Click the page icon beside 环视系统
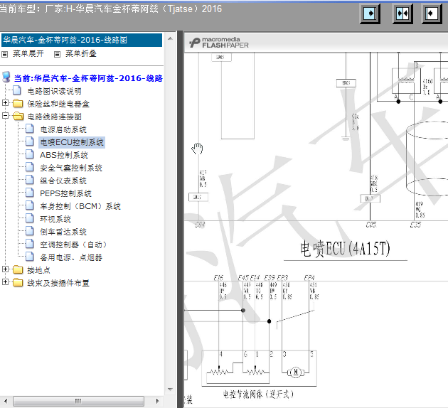Screen dimensions: 448x408 point(30,218)
